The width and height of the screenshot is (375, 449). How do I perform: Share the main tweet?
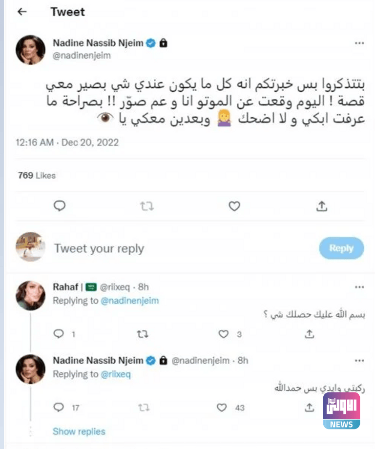pyautogui.click(x=321, y=206)
